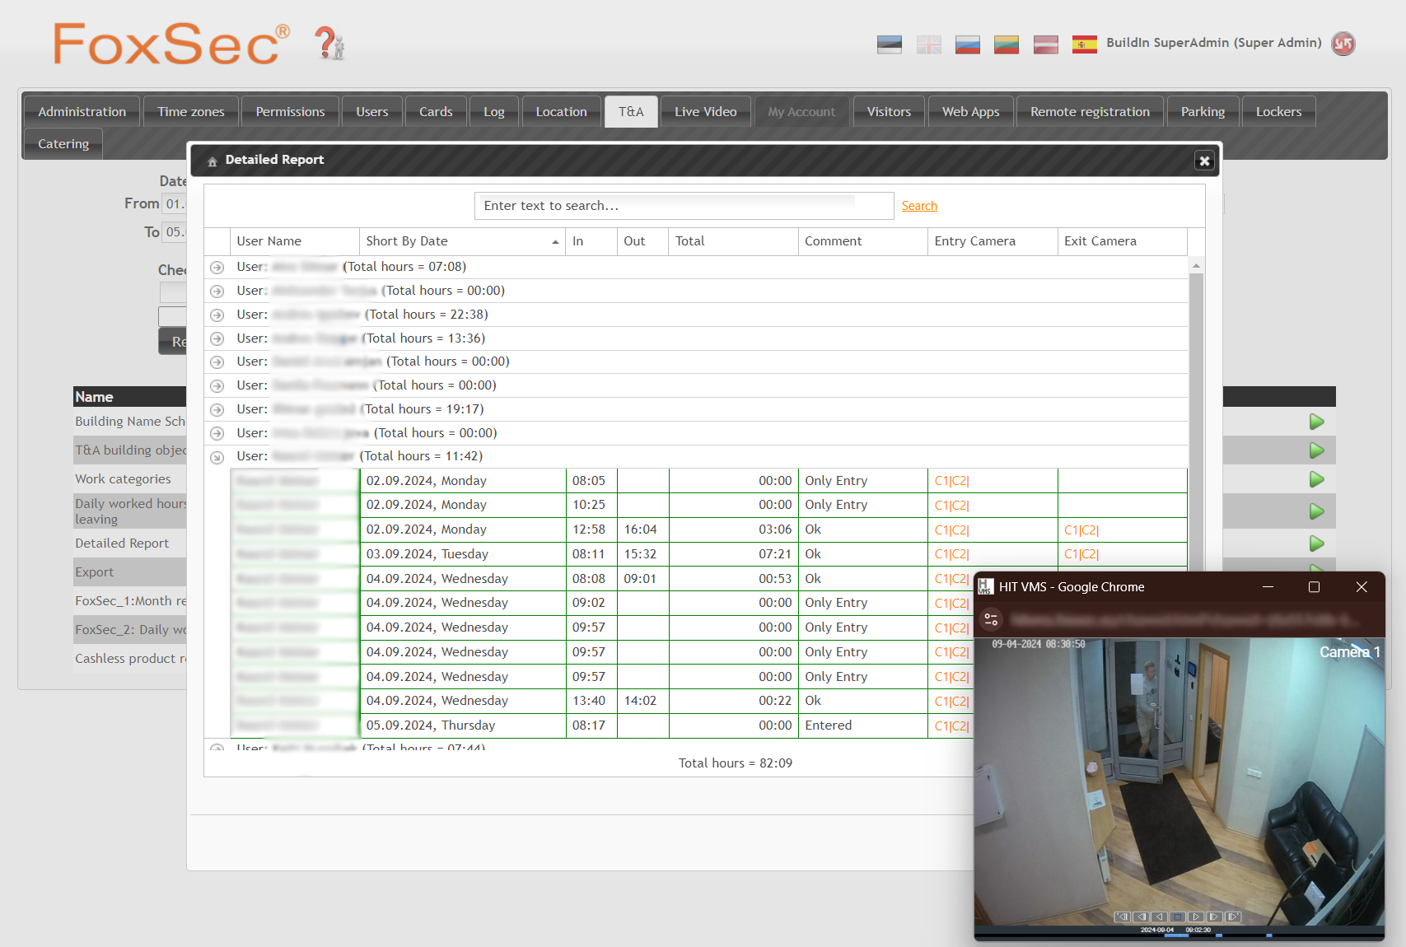Click the Search link
The height and width of the screenshot is (947, 1406).
tap(919, 205)
